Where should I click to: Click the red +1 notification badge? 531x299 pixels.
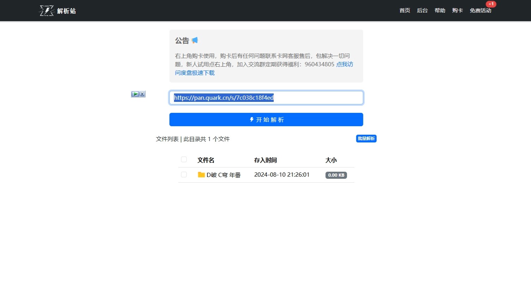(491, 4)
